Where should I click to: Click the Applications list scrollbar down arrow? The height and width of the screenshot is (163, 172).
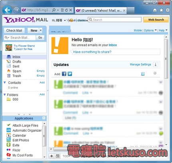point(44,157)
